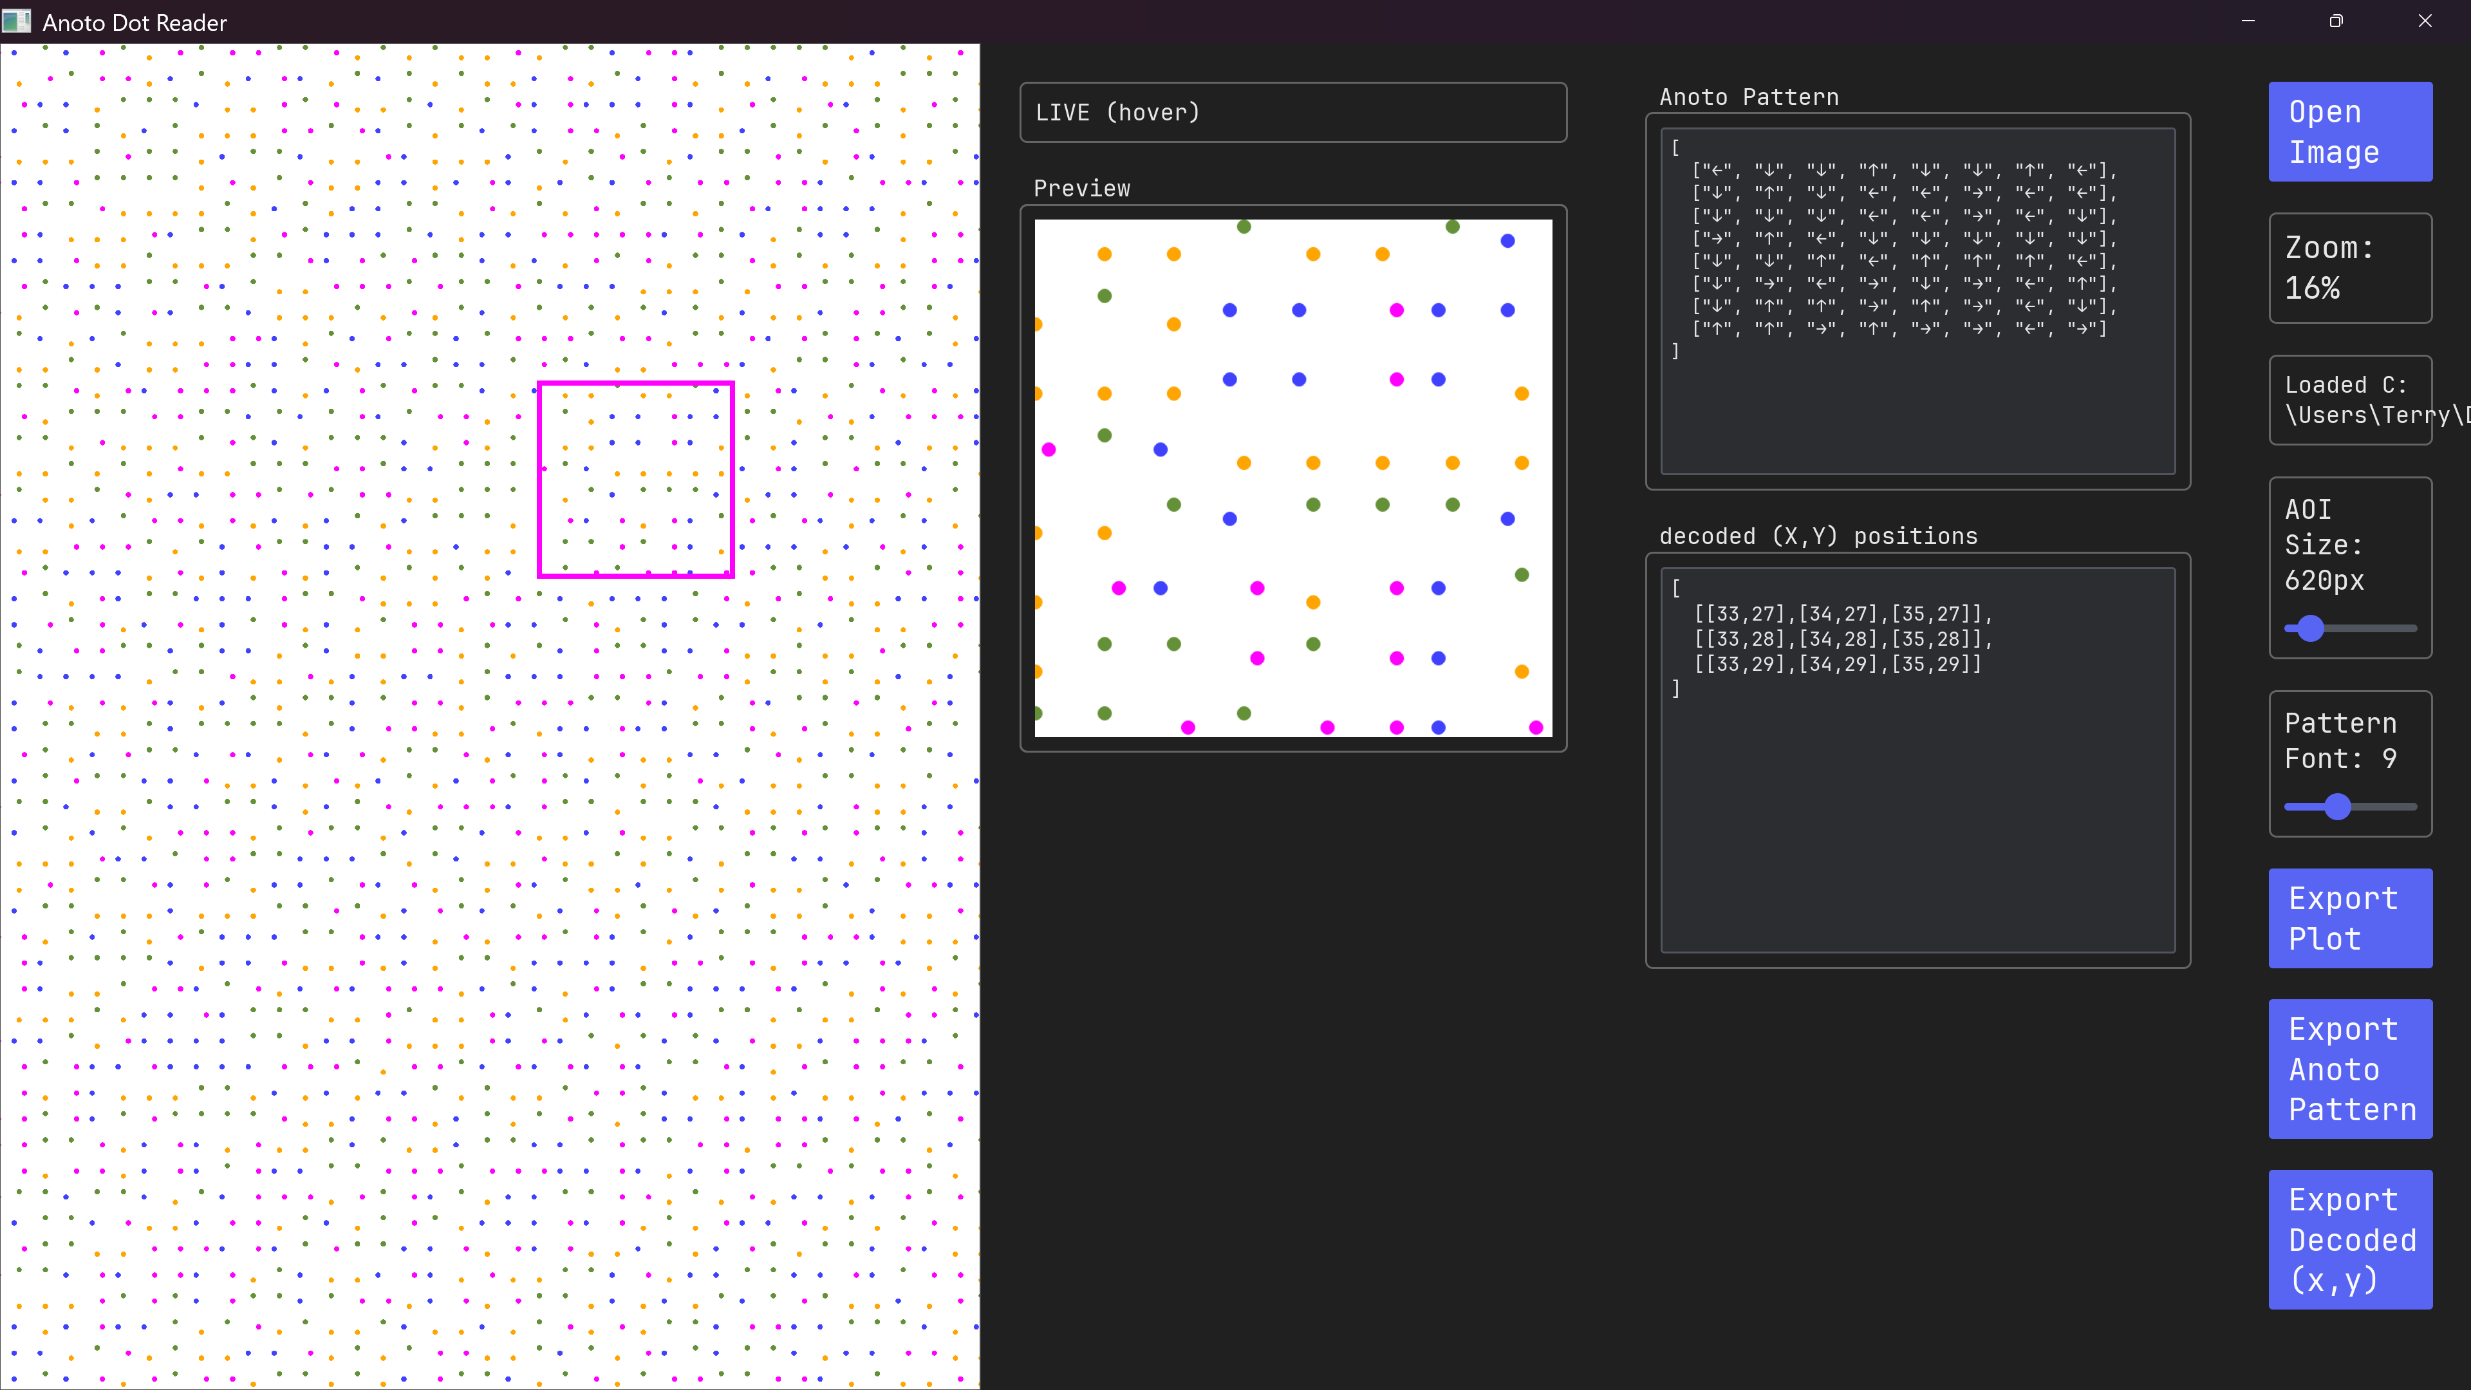Screen dimensions: 2471x1390
Task: Close the Anoto Dot Reader window
Action: coord(2425,21)
